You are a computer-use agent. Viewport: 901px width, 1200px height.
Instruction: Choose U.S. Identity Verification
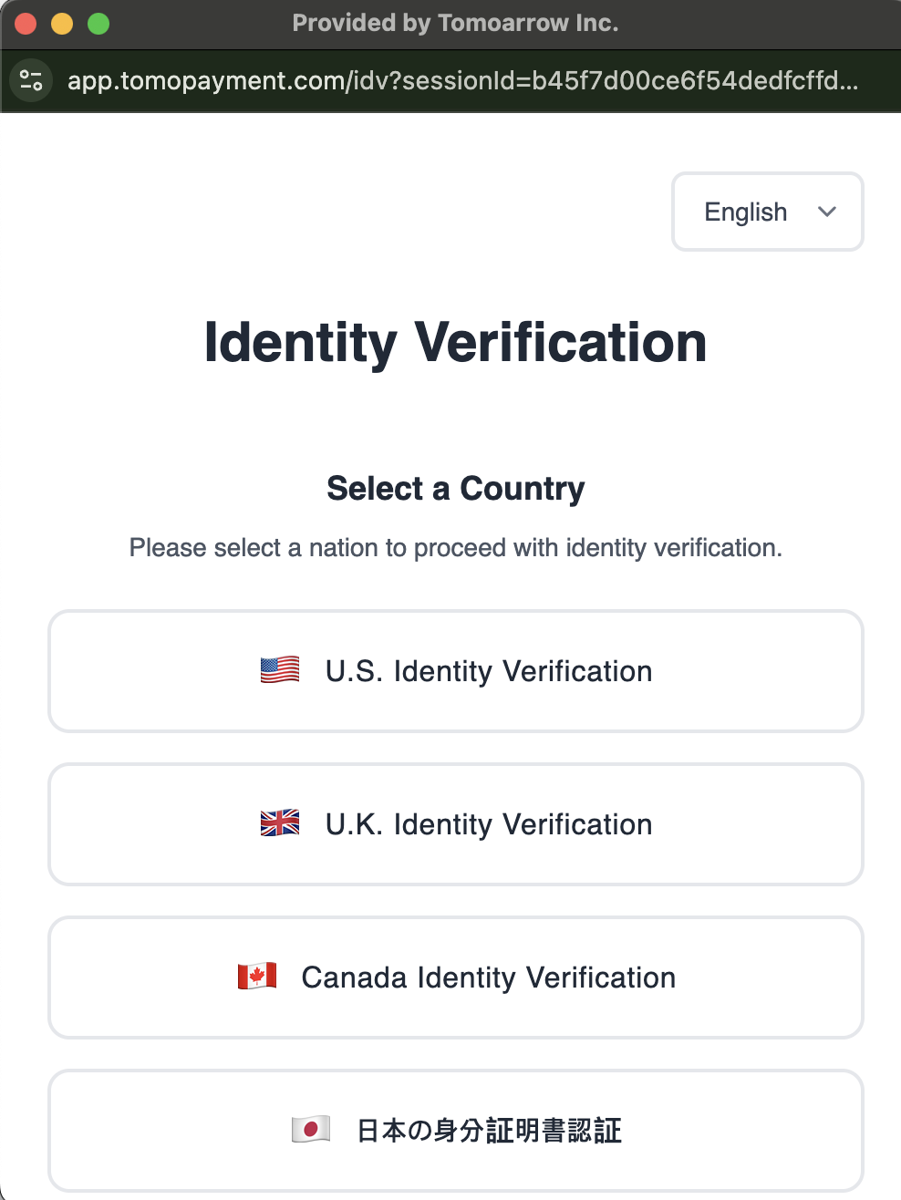tap(489, 671)
